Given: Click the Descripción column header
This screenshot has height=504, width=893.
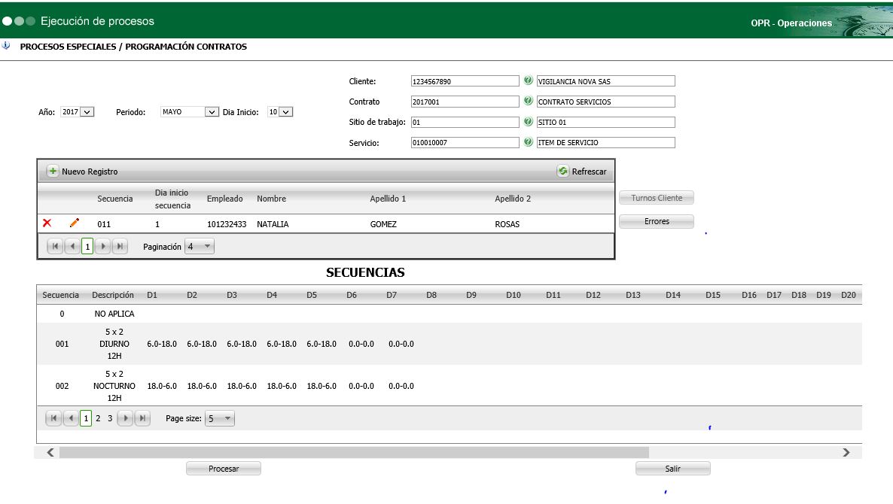Looking at the screenshot, I should point(113,295).
